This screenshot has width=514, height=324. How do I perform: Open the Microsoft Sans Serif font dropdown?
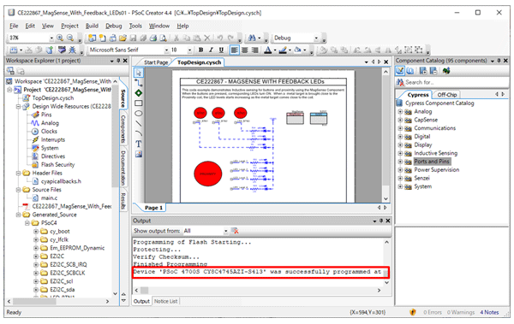166,50
